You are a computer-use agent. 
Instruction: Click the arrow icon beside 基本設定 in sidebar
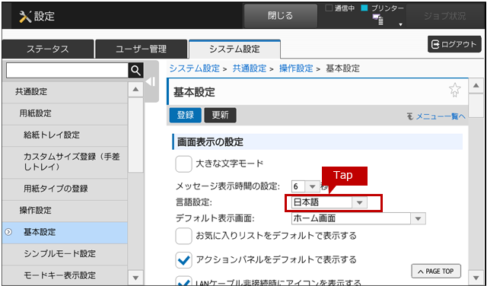pyautogui.click(x=8, y=232)
